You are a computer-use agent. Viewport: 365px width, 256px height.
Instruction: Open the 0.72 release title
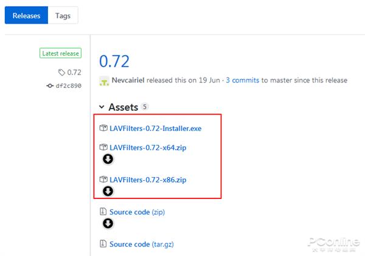[x=114, y=61]
